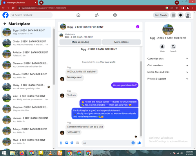Viewport: 196px width, 156px height.
Task: Open the browser side panel icon
Action: coord(183,8)
